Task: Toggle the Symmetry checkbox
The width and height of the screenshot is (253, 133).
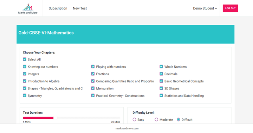Action: [x=25, y=96]
